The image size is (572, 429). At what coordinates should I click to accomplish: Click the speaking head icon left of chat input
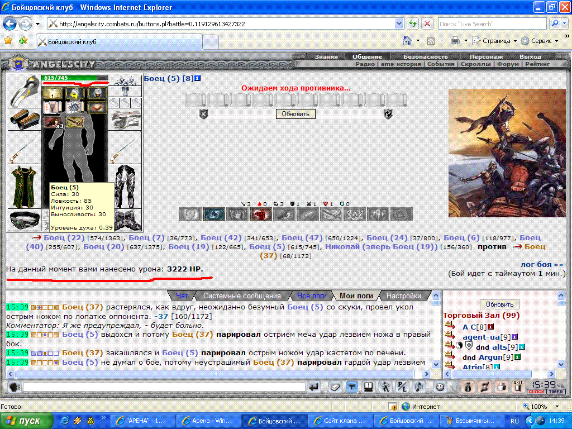[14, 387]
